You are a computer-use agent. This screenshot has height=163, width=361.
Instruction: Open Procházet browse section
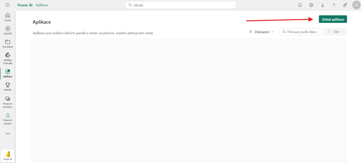coord(8,44)
